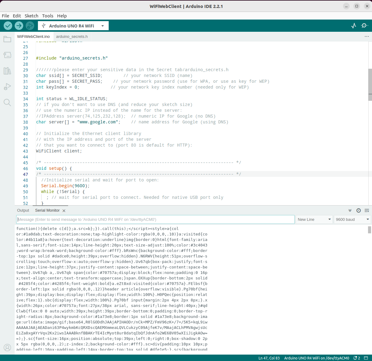Toggle timestamp clock icon in Serial Monitor
Viewport: 372px width, 361px height.
click(x=359, y=210)
